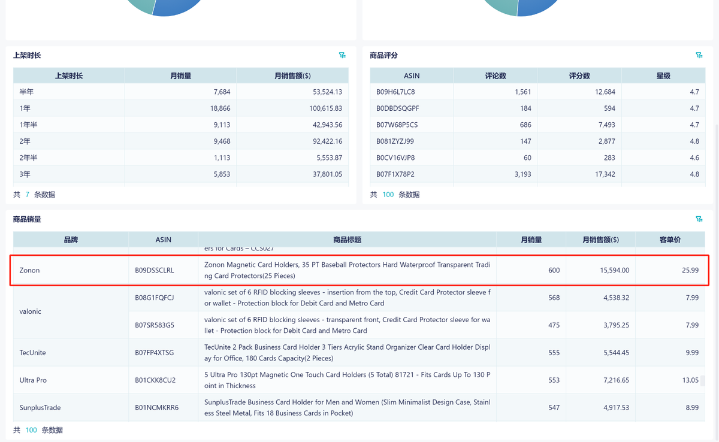Screen dimensions: 719x442
Task: Select ASIN B01NCMKRR6 row
Action: [x=156, y=408]
